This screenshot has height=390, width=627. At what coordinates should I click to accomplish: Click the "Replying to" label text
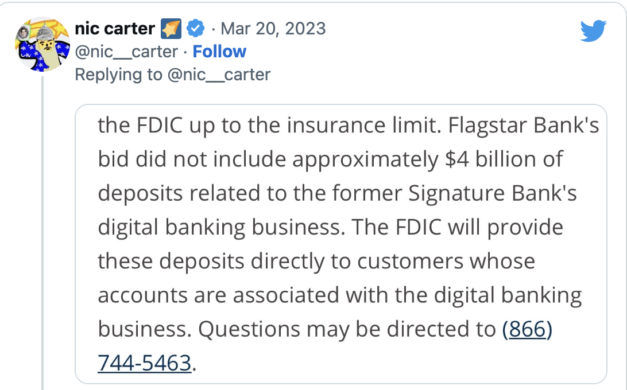coord(119,75)
